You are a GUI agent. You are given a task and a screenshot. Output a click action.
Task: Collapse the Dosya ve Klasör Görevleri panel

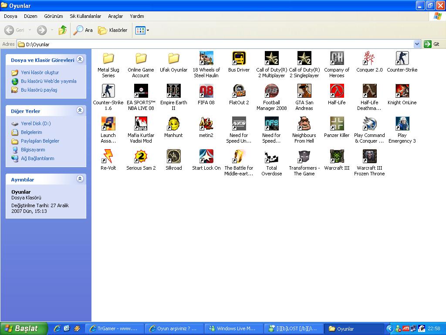click(80, 59)
